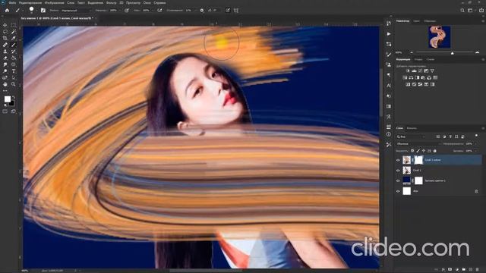Select the Hand tool
The image size is (486, 273).
point(5,84)
